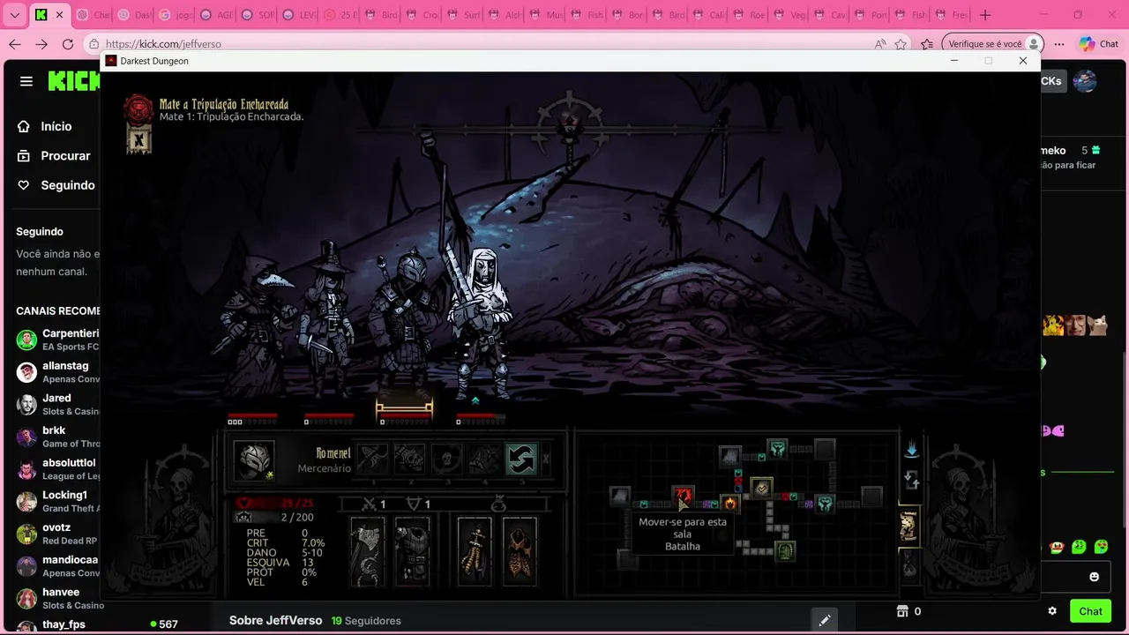
Task: Click the blue down-arrow icon beside map
Action: 911,450
